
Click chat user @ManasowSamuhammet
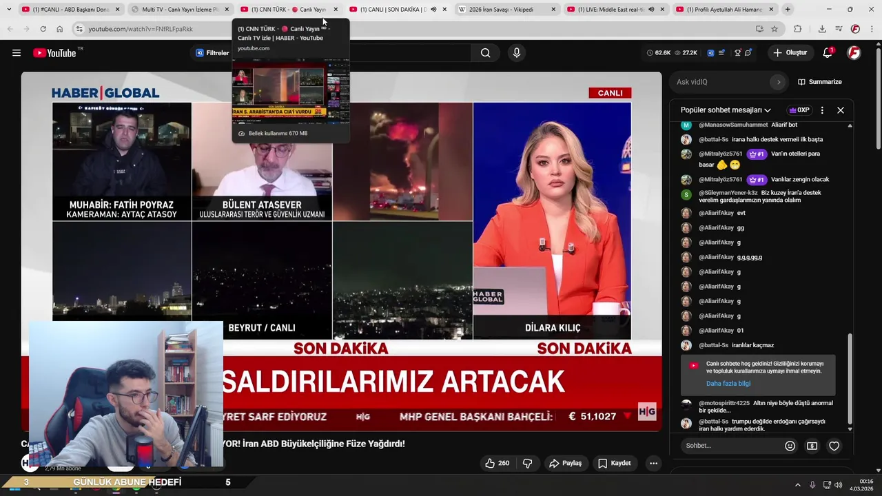click(x=733, y=125)
